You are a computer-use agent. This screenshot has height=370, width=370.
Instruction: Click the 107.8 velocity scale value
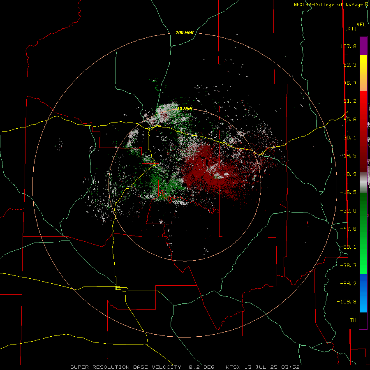[x=348, y=46]
